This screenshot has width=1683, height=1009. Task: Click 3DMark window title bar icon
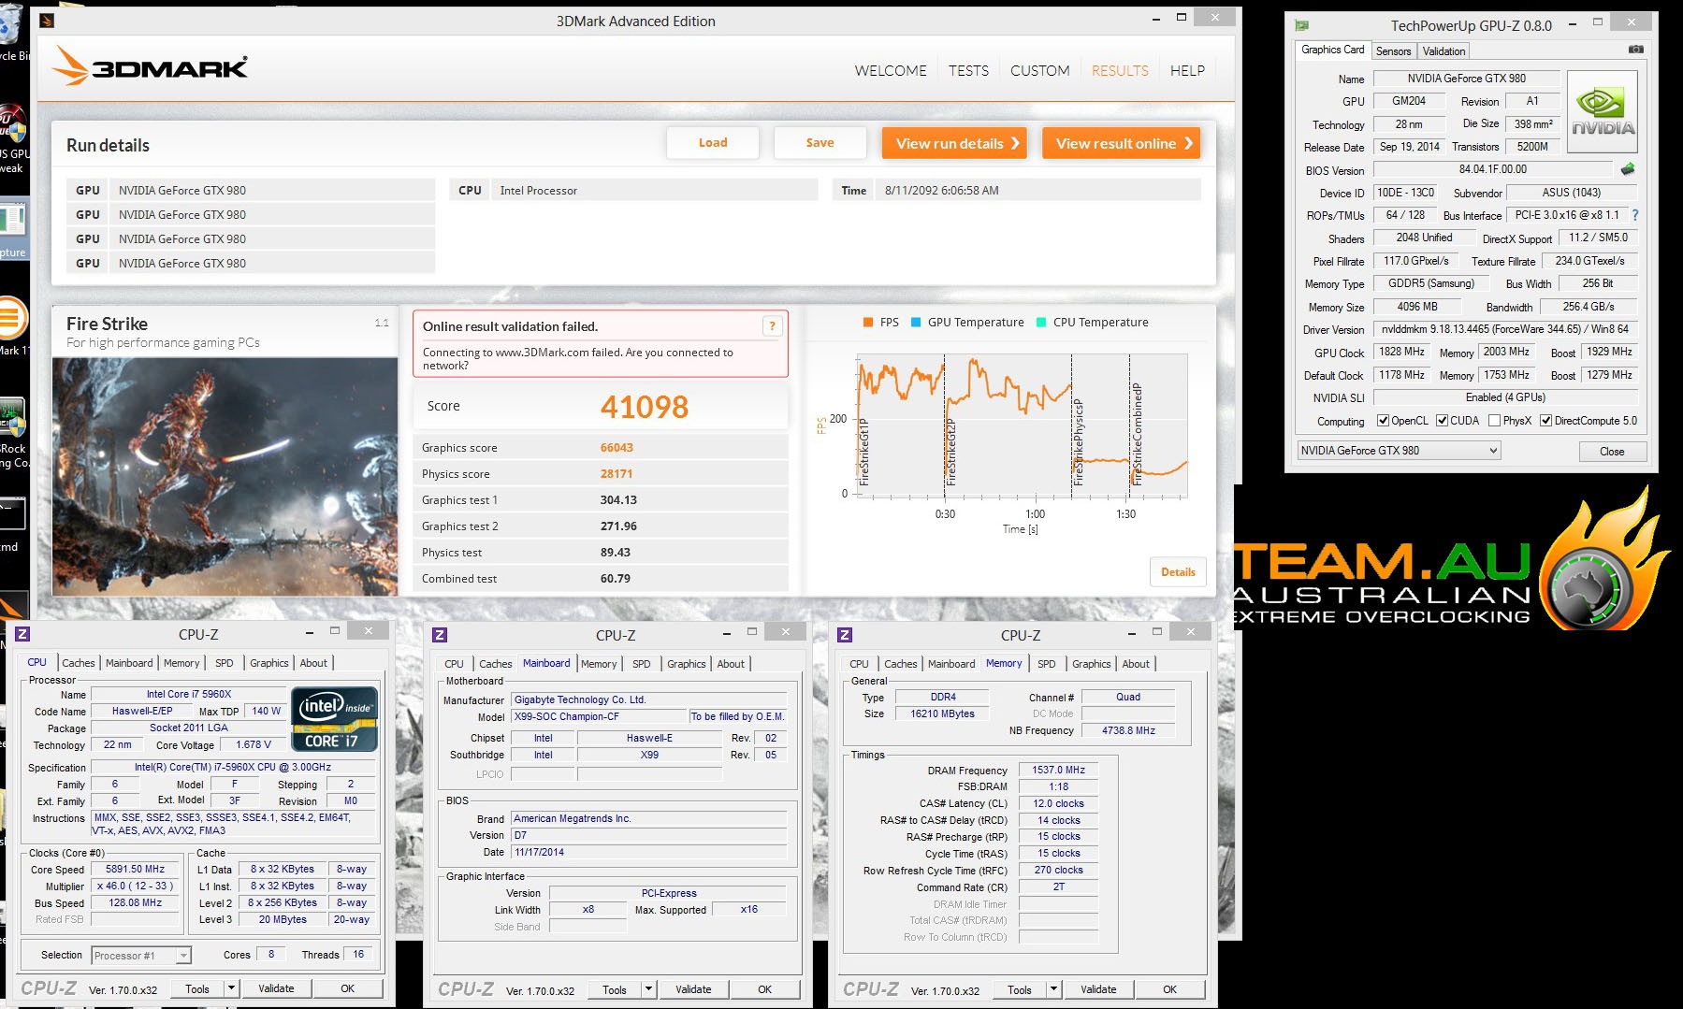[48, 21]
